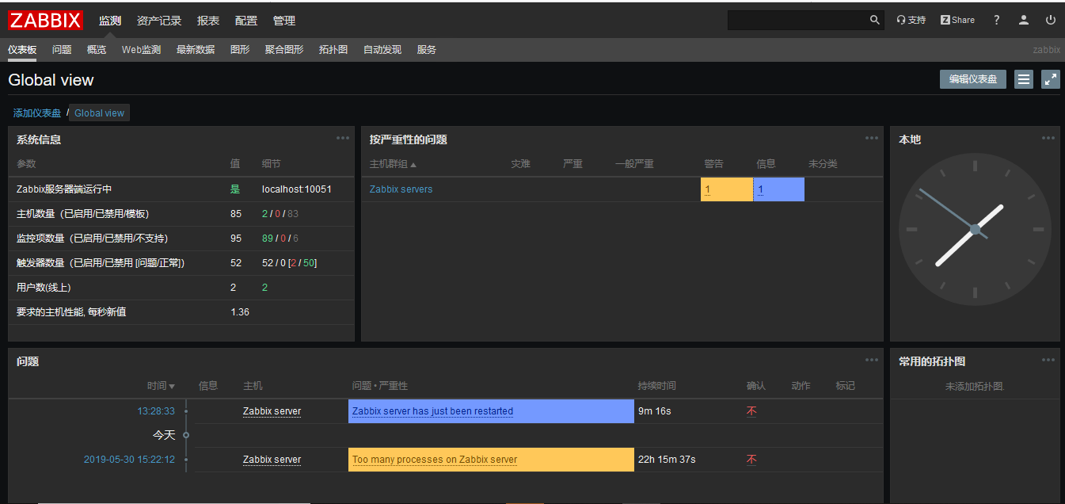Click Zabbix server host in too many processes row
1065x504 pixels.
point(272,460)
